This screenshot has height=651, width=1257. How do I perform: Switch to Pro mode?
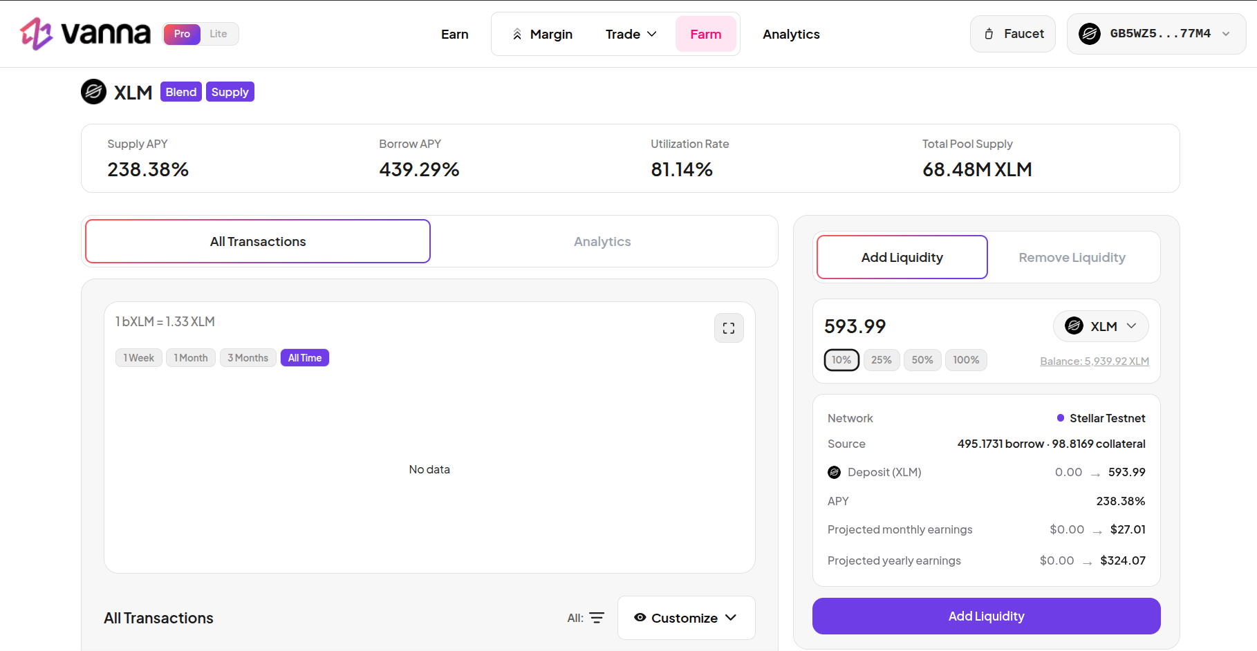pyautogui.click(x=182, y=34)
